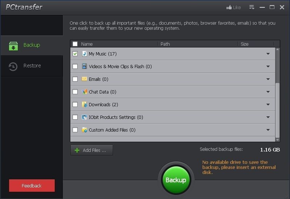The width and height of the screenshot is (290, 199).
Task: Expand the Videos & Movie Clips row arrow
Action: [268, 66]
